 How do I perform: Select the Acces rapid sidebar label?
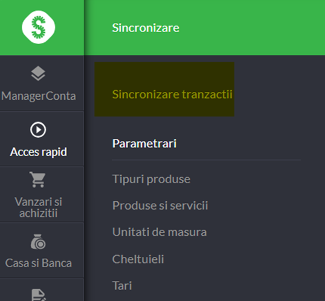[x=39, y=152]
